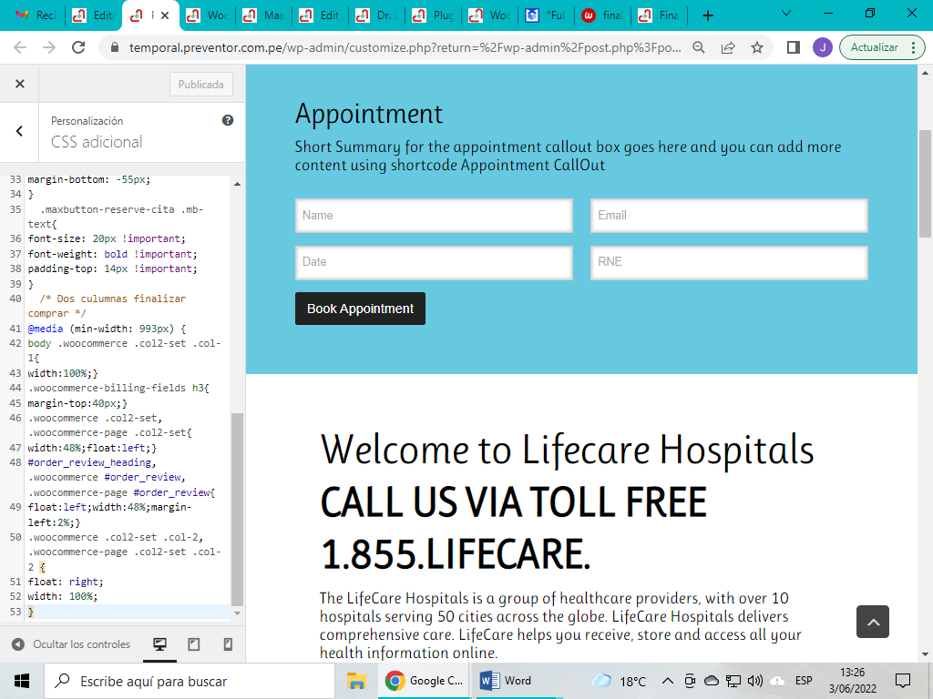Open the zoom magnifier in address bar
Screen dimensions: 933x699
pos(699,47)
